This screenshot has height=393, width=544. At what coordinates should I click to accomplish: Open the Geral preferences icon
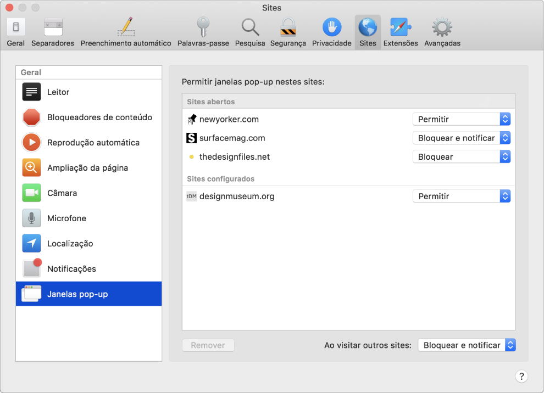click(16, 27)
